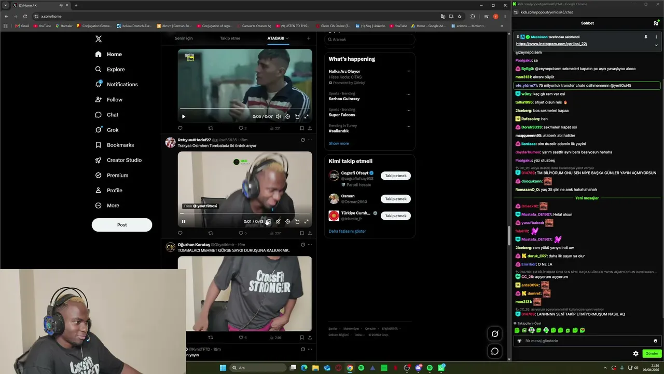Bookmark this page with the star icon
The width and height of the screenshot is (664, 374).
pos(460,16)
